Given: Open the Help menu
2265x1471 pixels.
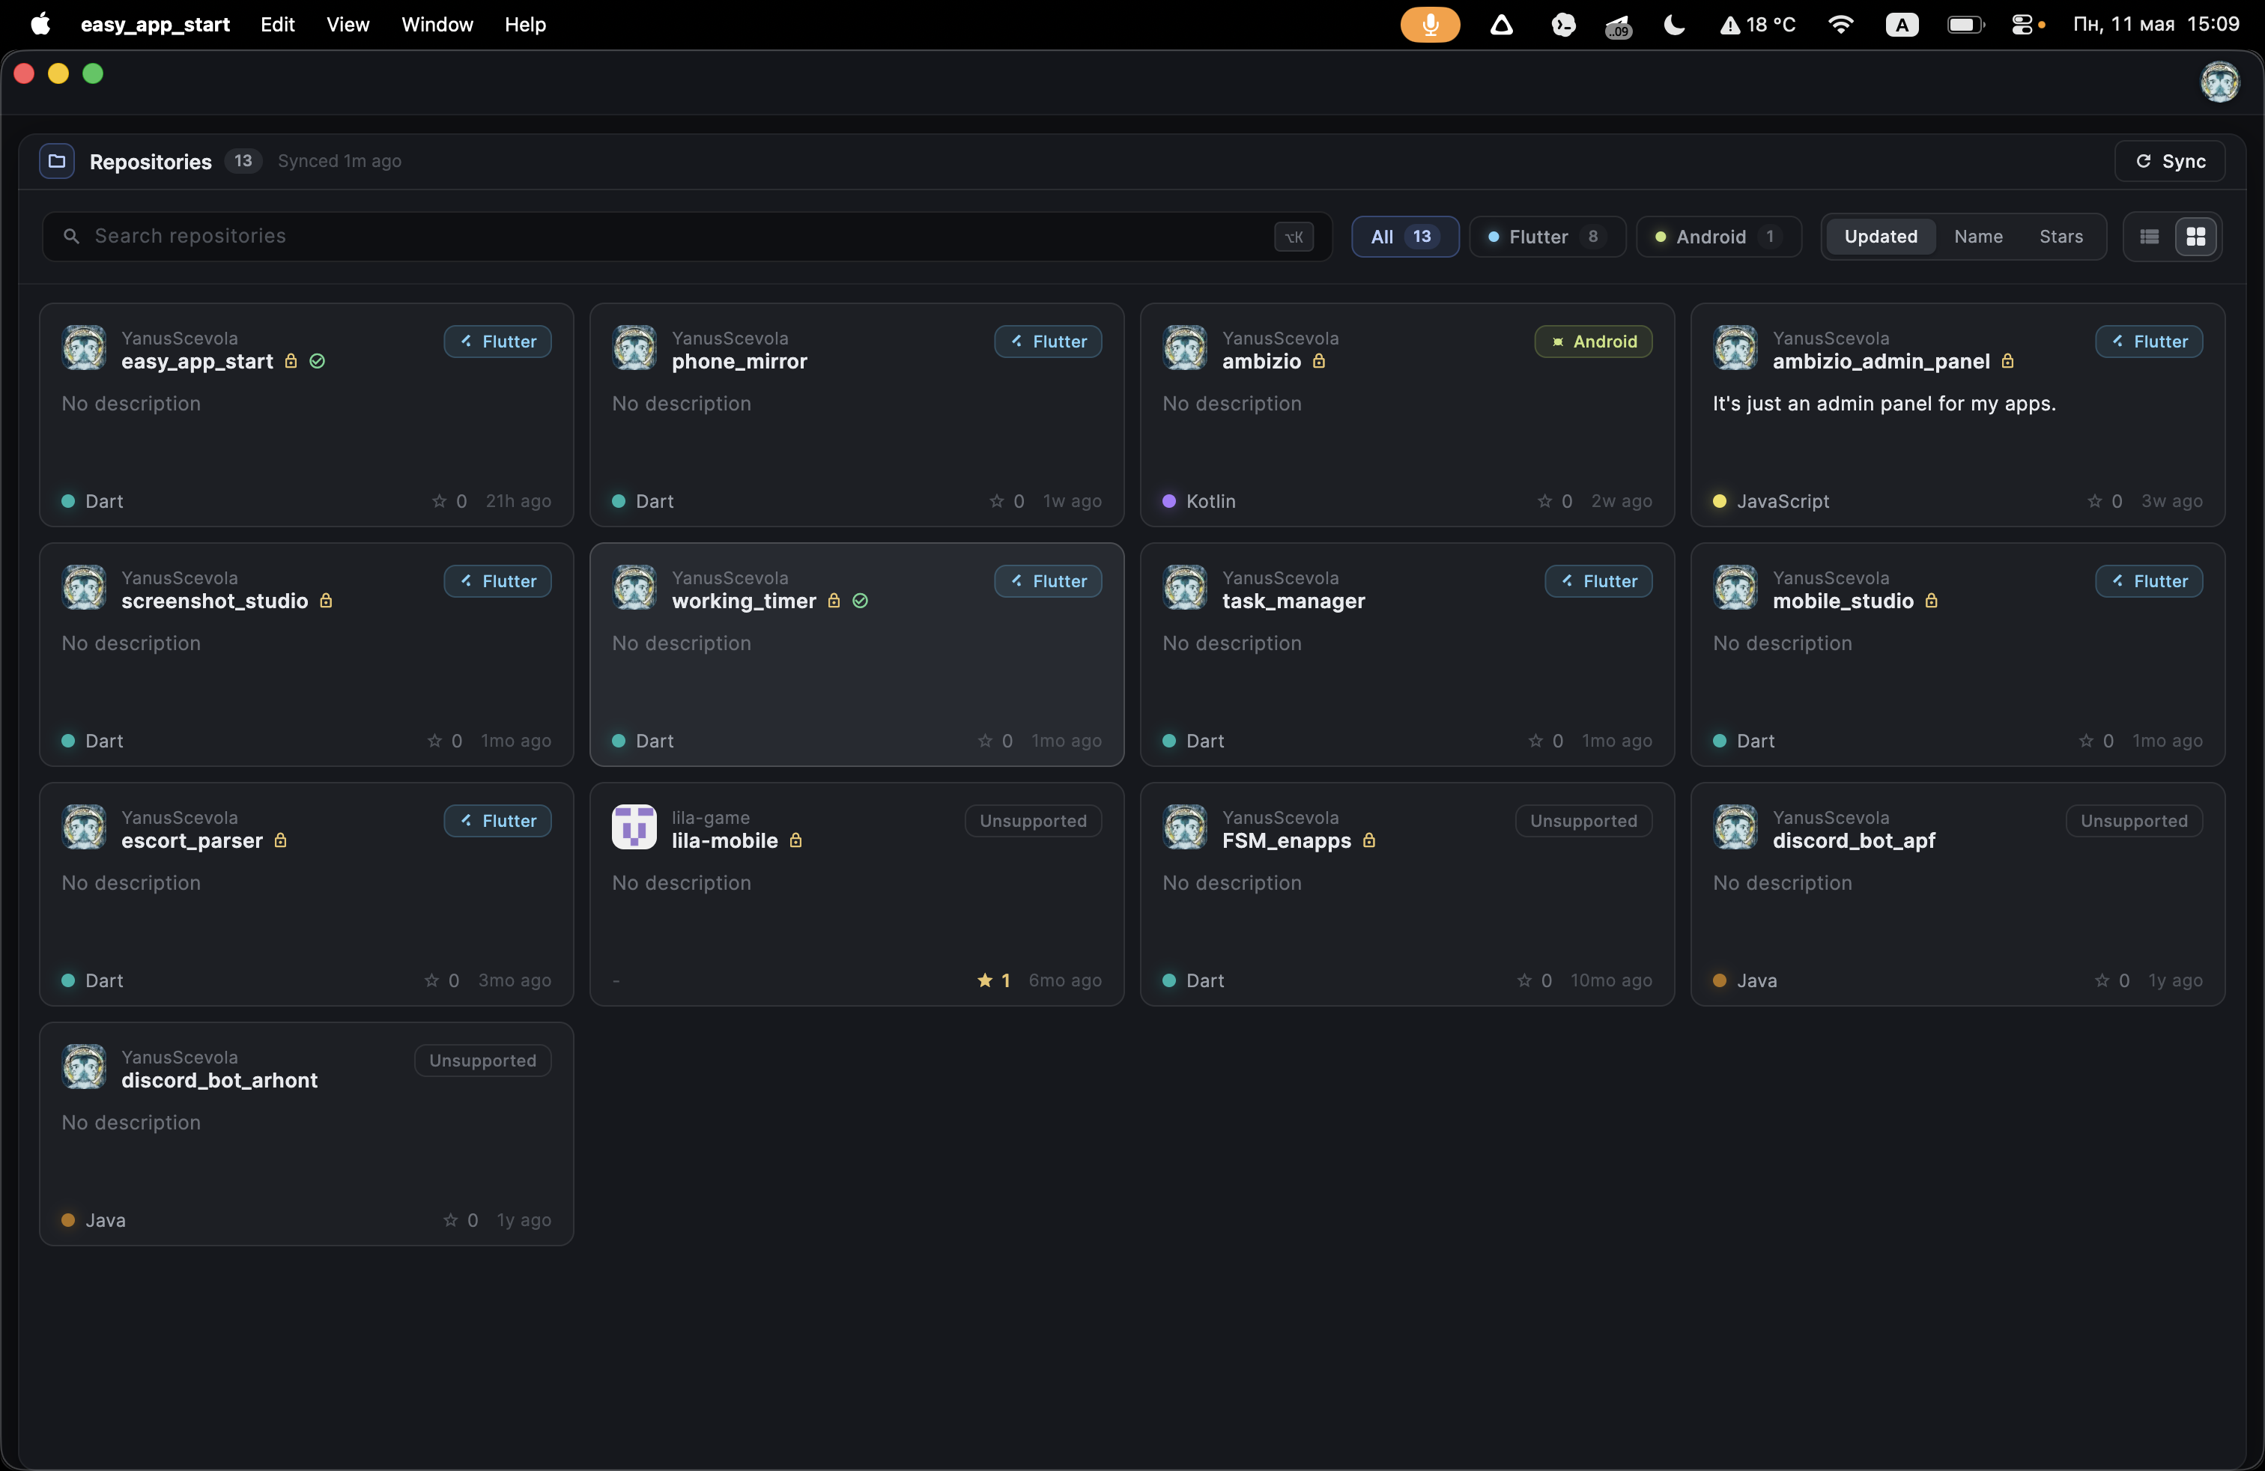Looking at the screenshot, I should 524,25.
